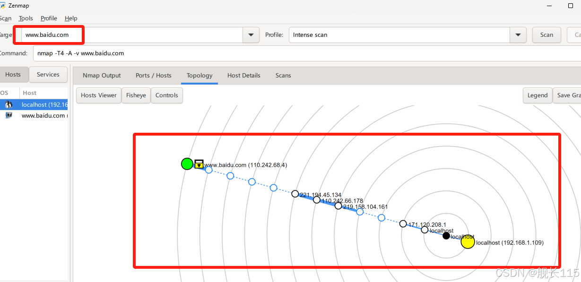The width and height of the screenshot is (581, 282).
Task: Maximize the Zenmap window
Action: 571,6
